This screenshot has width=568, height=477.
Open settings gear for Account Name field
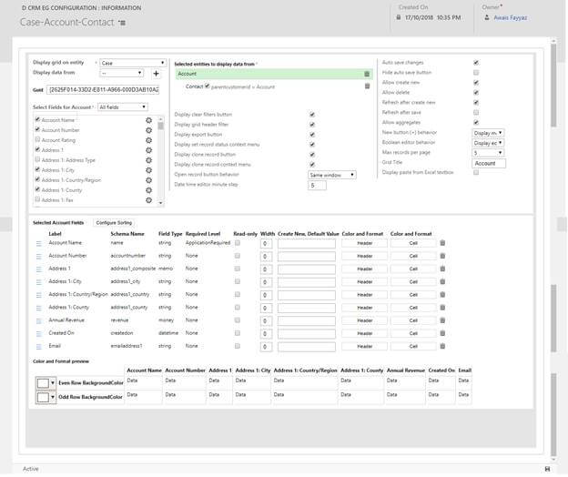pyautogui.click(x=148, y=120)
